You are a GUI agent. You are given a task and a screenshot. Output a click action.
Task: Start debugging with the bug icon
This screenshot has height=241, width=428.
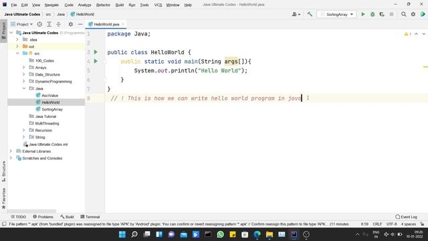372,14
